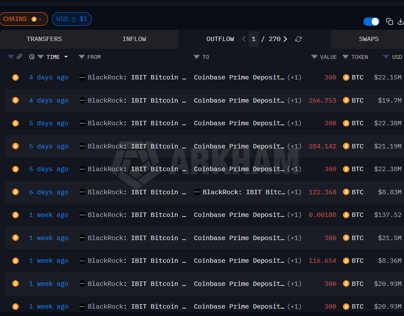Screen dimensions: 404x316
Task: Expand (+1) recipients in 284.142 row
Action: 294,146
